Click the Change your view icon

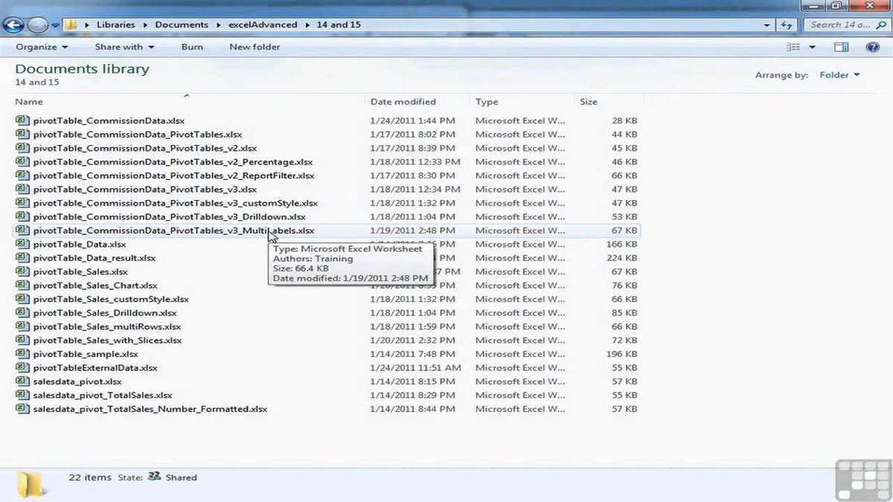click(x=794, y=47)
